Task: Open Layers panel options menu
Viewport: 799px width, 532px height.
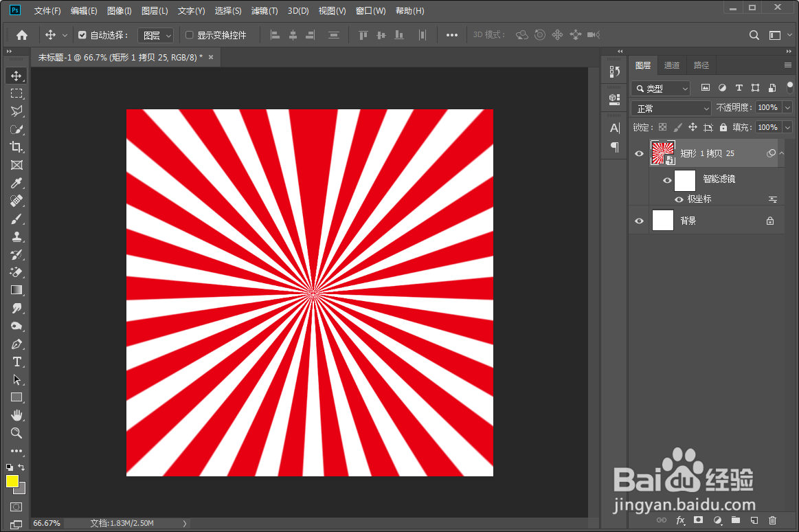Action: pos(788,65)
